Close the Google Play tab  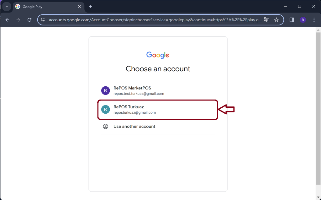[x=79, y=7]
